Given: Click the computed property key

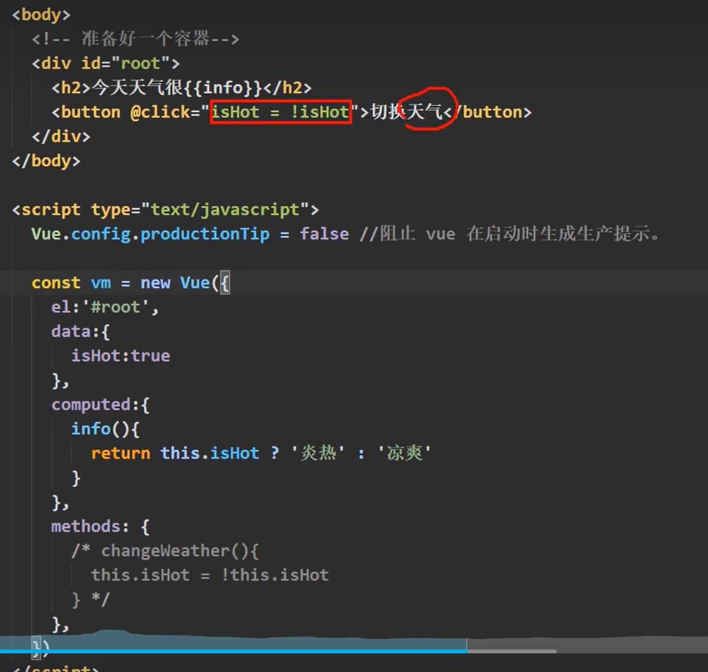Looking at the screenshot, I should pyautogui.click(x=91, y=405).
